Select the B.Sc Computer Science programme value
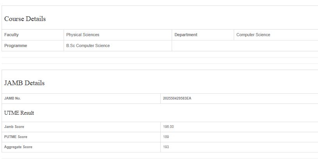Image resolution: width=318 pixels, height=161 pixels. (x=88, y=46)
